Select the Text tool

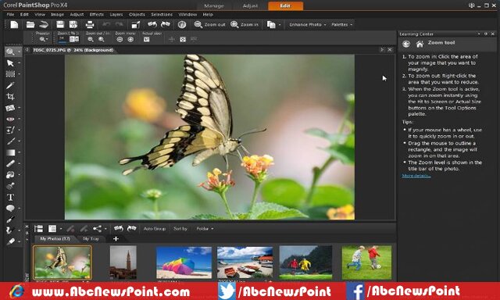10,197
